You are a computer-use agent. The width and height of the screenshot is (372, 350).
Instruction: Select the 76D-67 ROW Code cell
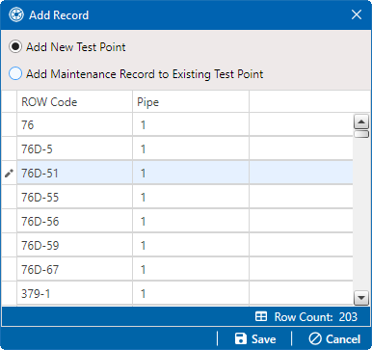pos(74,269)
